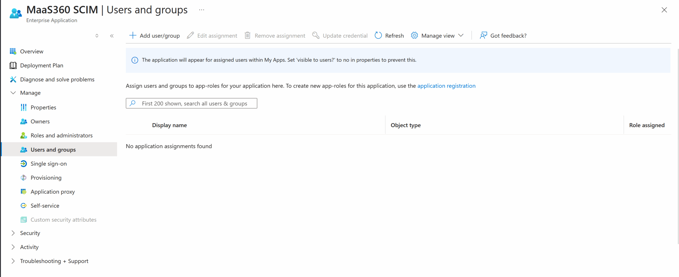Open Overview via its grid icon

click(x=13, y=51)
